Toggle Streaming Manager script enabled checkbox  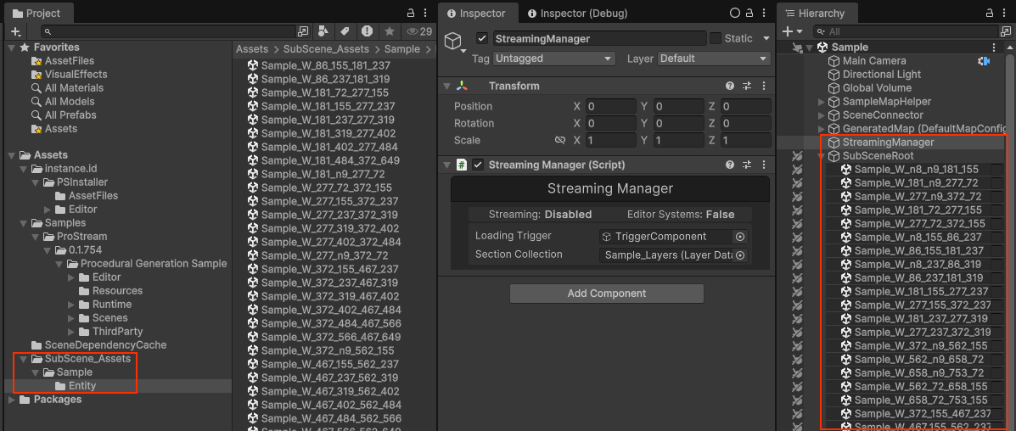[478, 165]
